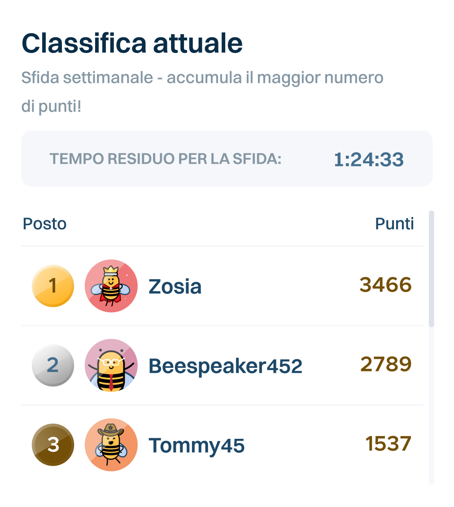
Task: Click the scrollbar track below the thumb
Action: [432, 404]
